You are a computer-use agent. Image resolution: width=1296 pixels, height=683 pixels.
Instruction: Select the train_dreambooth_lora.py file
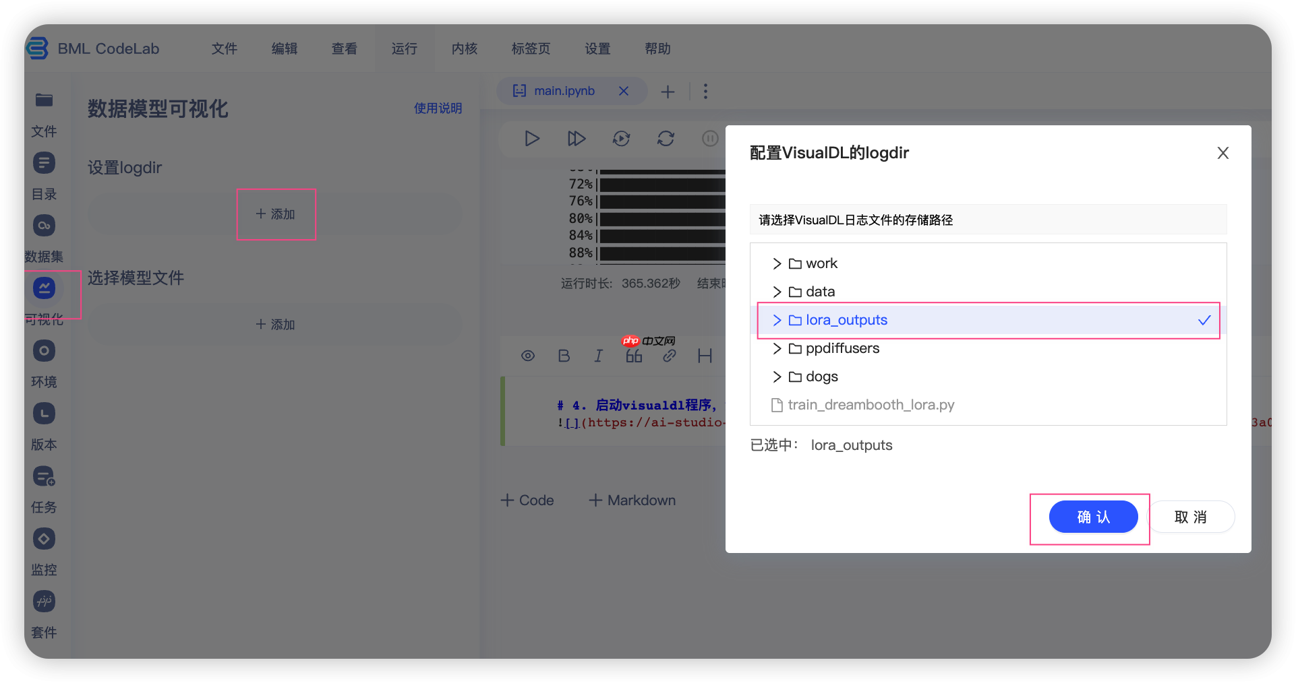click(x=871, y=404)
